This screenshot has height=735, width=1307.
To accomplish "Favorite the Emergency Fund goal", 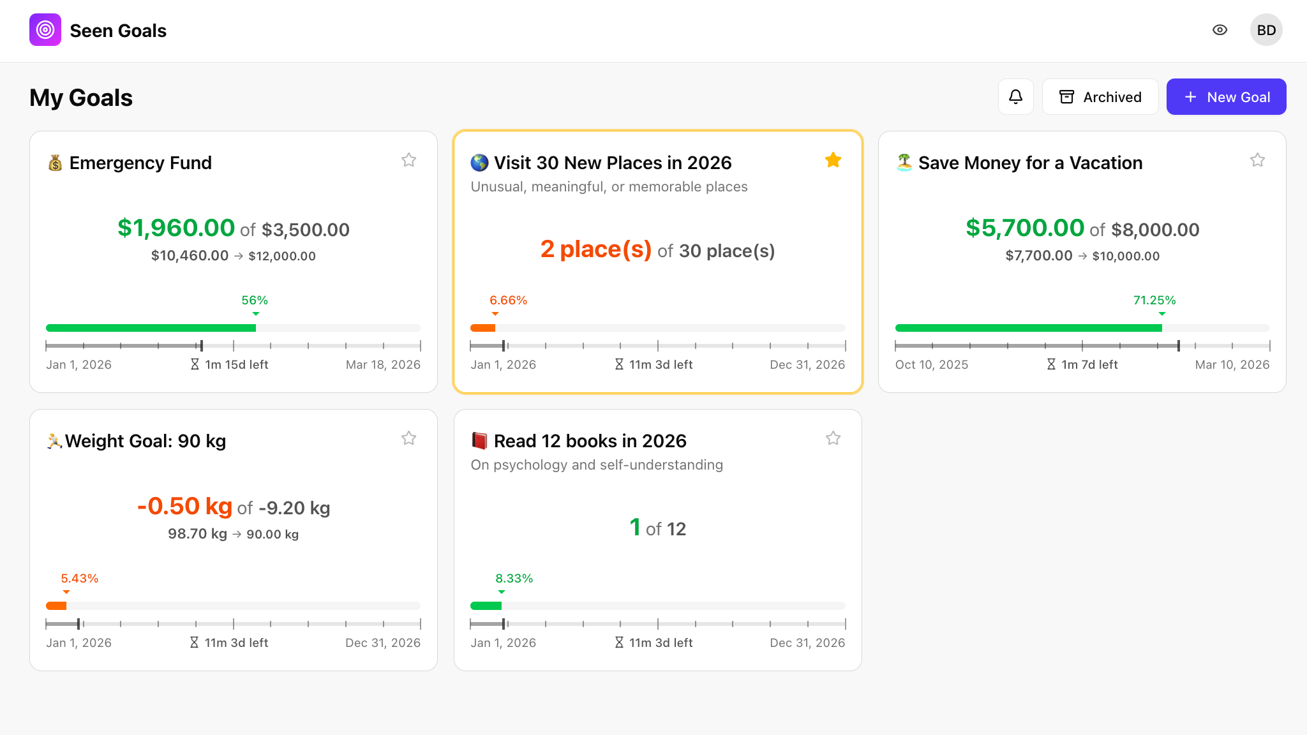I will [408, 160].
